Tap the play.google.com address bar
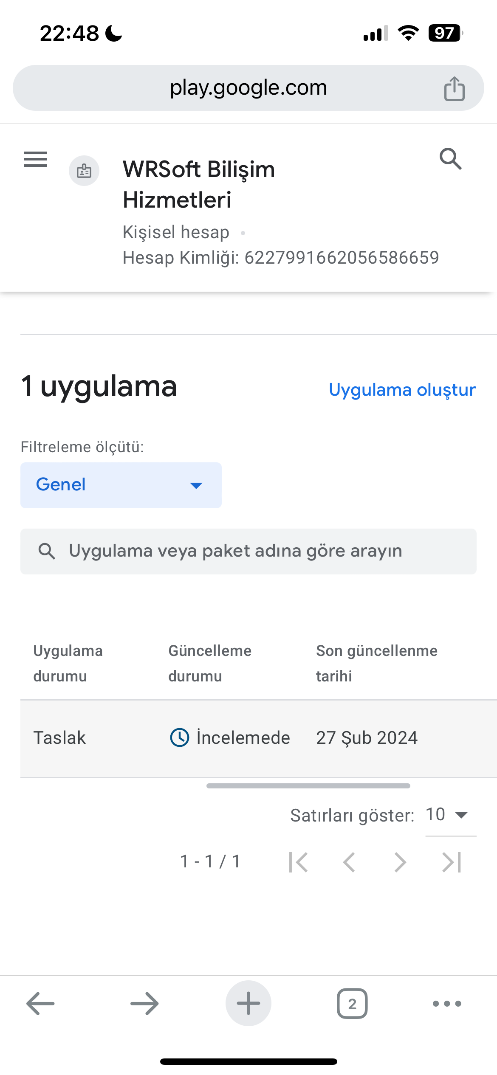This screenshot has width=497, height=1075. tap(248, 88)
